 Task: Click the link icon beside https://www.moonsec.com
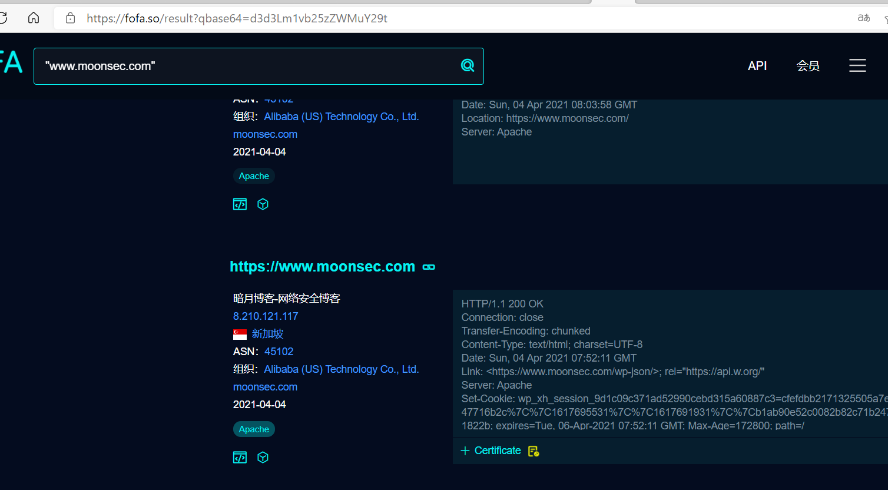coord(429,267)
